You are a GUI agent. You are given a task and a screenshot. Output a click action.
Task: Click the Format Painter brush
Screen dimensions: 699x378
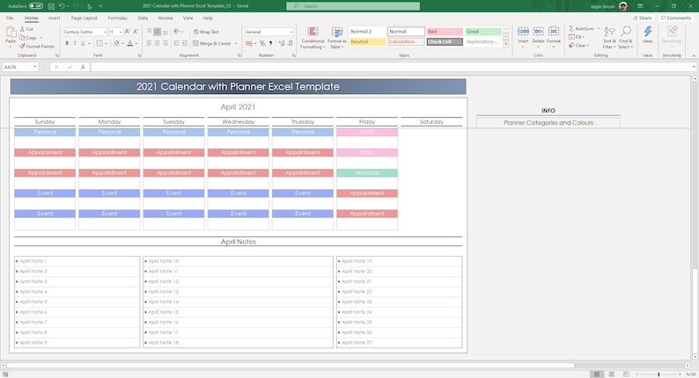tap(22, 47)
